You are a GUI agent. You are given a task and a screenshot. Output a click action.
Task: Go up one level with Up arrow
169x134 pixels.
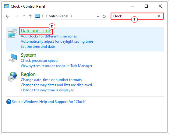pyautogui.click(x=30, y=16)
